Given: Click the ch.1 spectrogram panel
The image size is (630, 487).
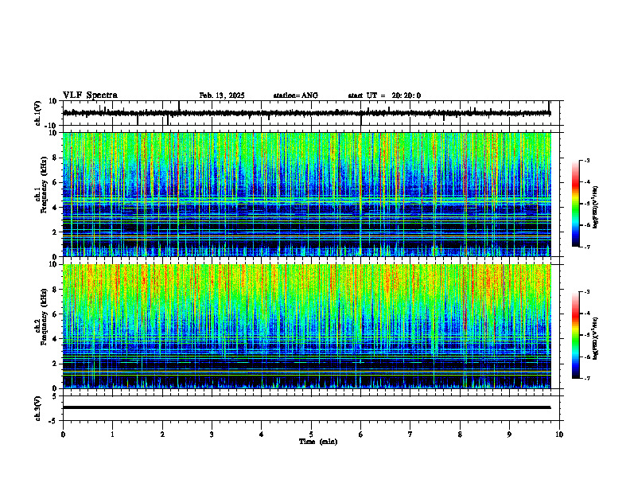Looking at the screenshot, I should click(x=306, y=194).
